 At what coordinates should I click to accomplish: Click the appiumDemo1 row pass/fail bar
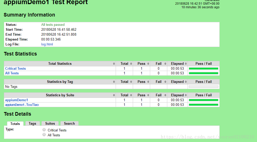(204, 100)
